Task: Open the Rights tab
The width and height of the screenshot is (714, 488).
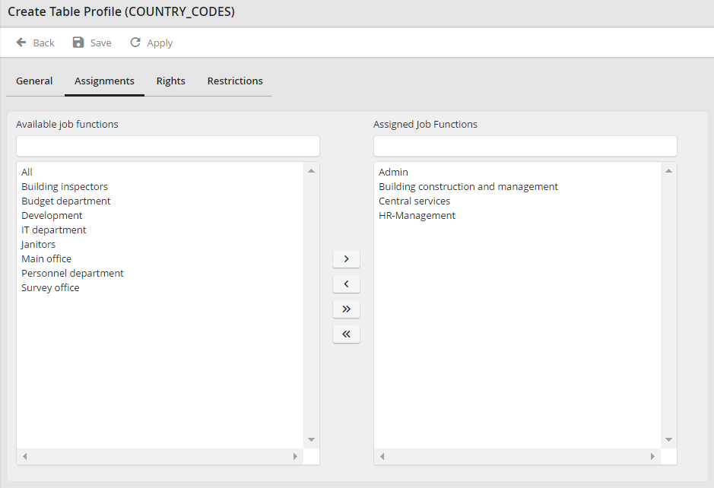Action: pyautogui.click(x=171, y=81)
